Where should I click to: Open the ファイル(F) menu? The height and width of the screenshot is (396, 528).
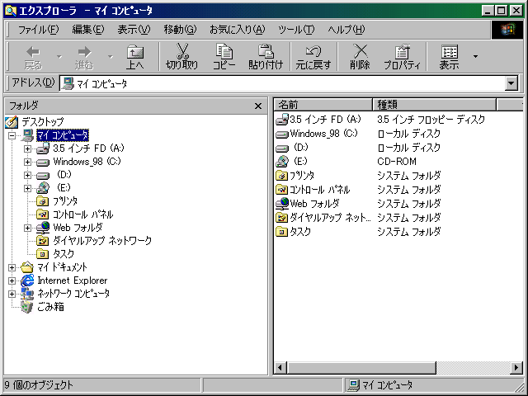39,30
